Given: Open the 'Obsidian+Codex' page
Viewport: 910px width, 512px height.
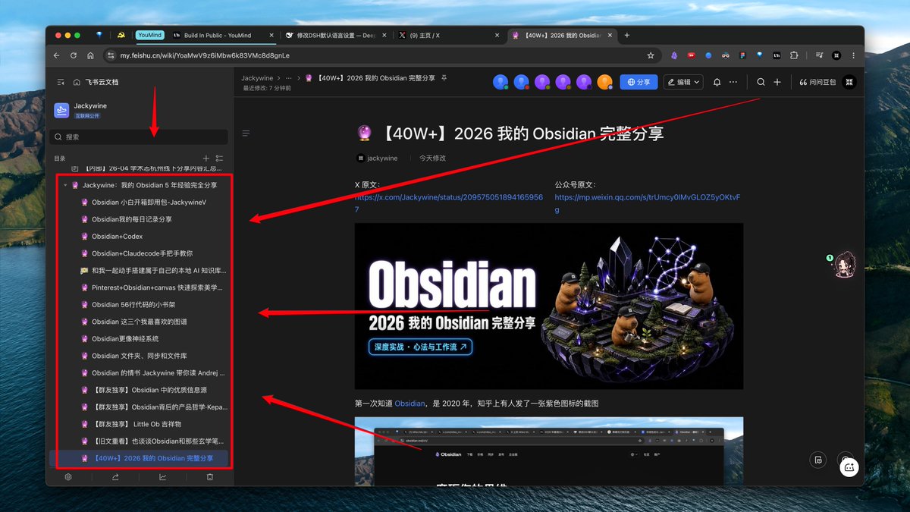Looking at the screenshot, I should point(117,237).
